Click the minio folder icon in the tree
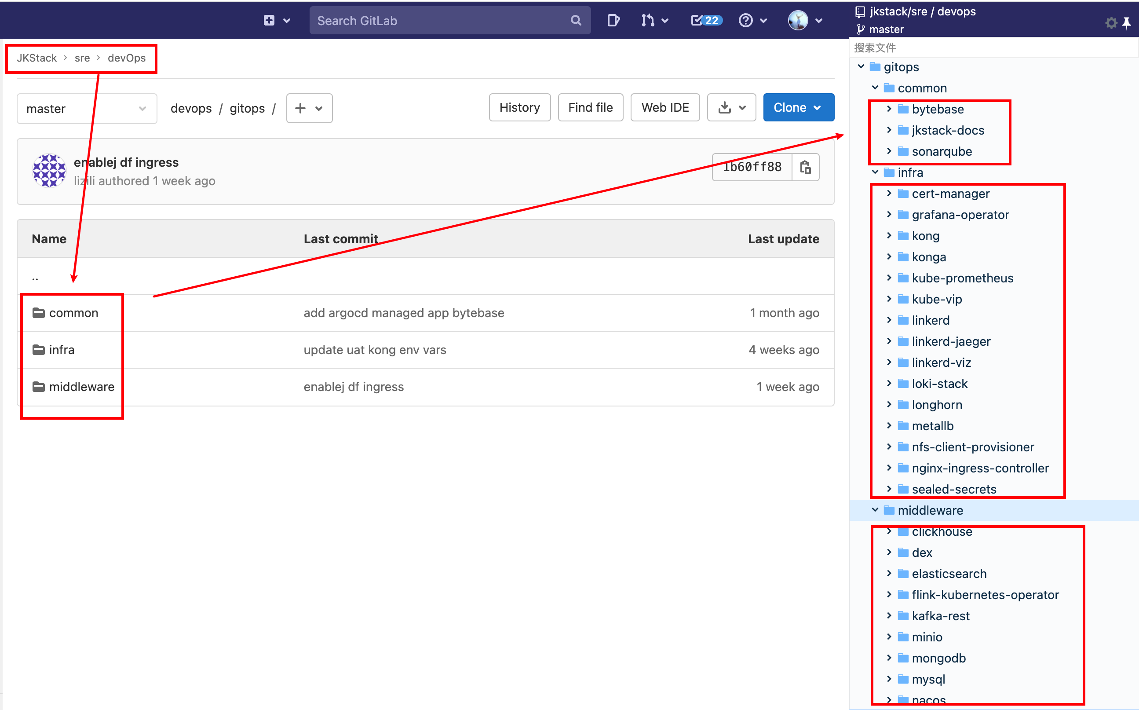Image resolution: width=1139 pixels, height=710 pixels. pos(903,637)
